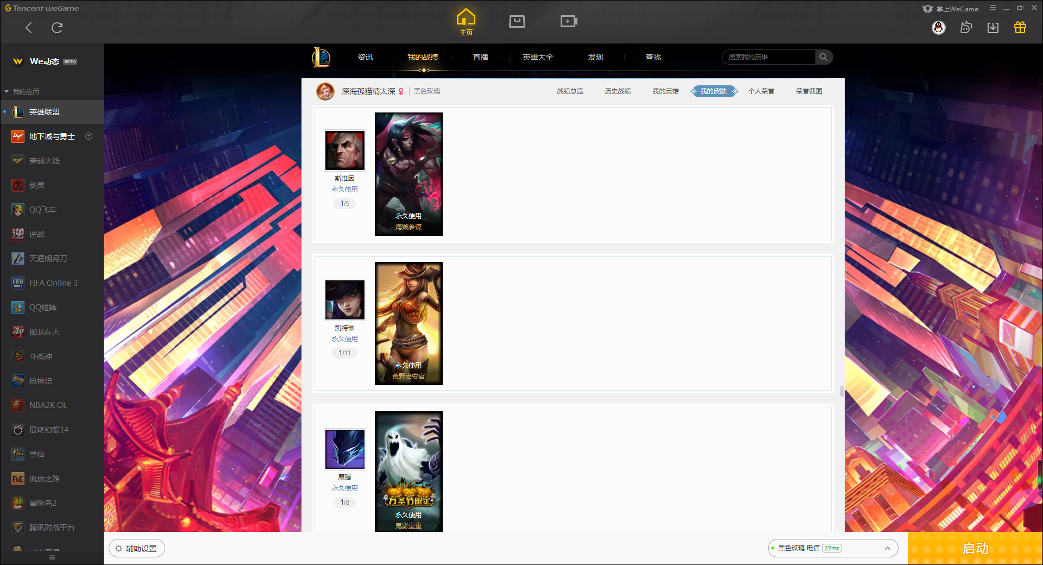Open the 直播 tab
Image resolution: width=1043 pixels, height=565 pixels.
click(x=480, y=57)
